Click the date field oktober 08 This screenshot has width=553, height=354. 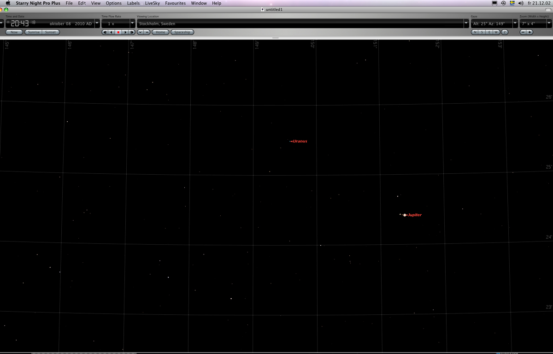pos(61,24)
